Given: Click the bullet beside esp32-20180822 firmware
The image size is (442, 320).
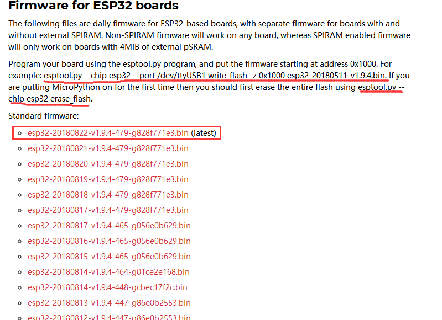Looking at the screenshot, I should pyautogui.click(x=19, y=133).
